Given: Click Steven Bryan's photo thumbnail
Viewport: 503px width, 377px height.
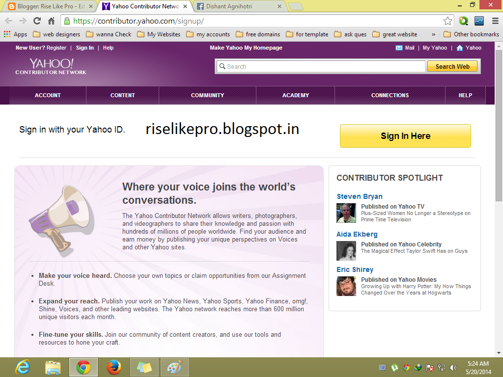Looking at the screenshot, I should tap(346, 213).
